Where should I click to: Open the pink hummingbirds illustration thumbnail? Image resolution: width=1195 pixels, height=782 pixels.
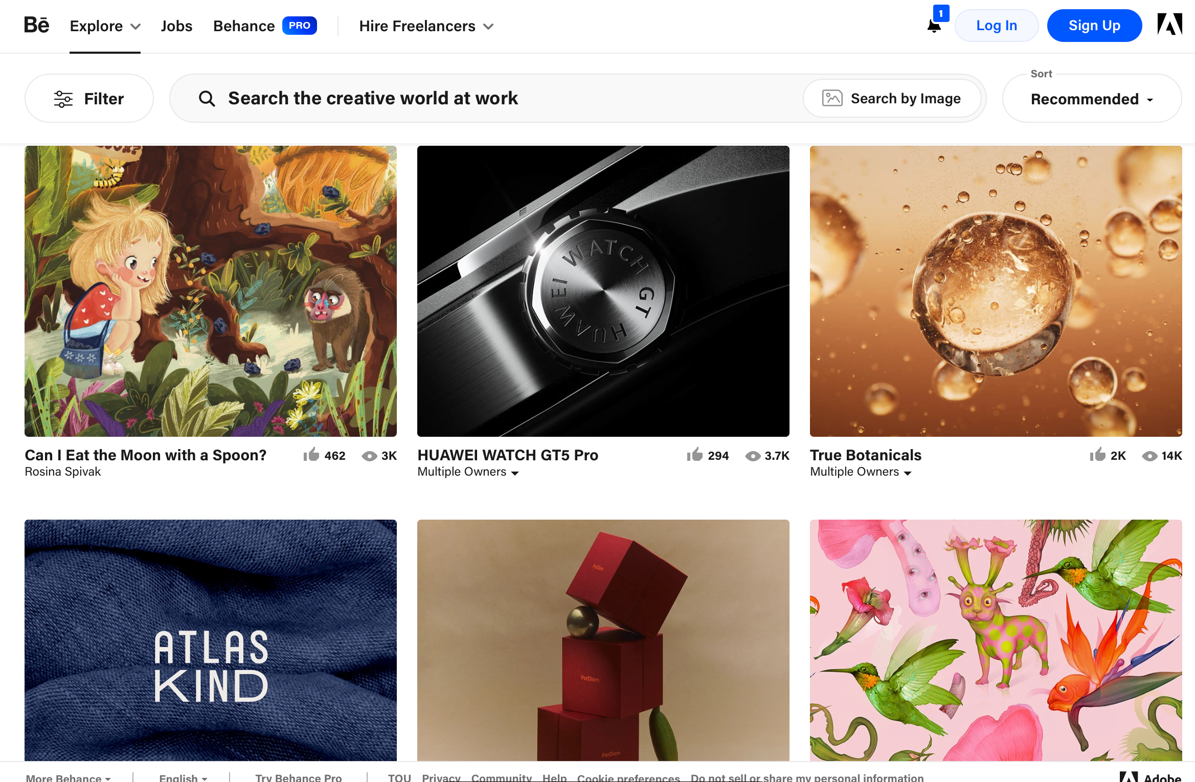click(996, 640)
